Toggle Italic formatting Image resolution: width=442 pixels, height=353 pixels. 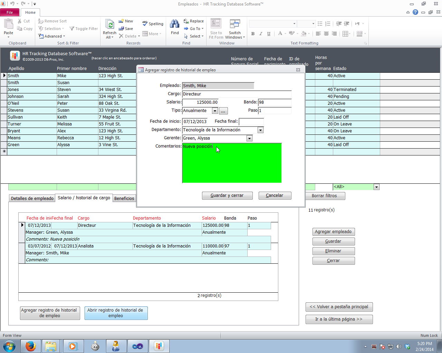[x=261, y=34]
